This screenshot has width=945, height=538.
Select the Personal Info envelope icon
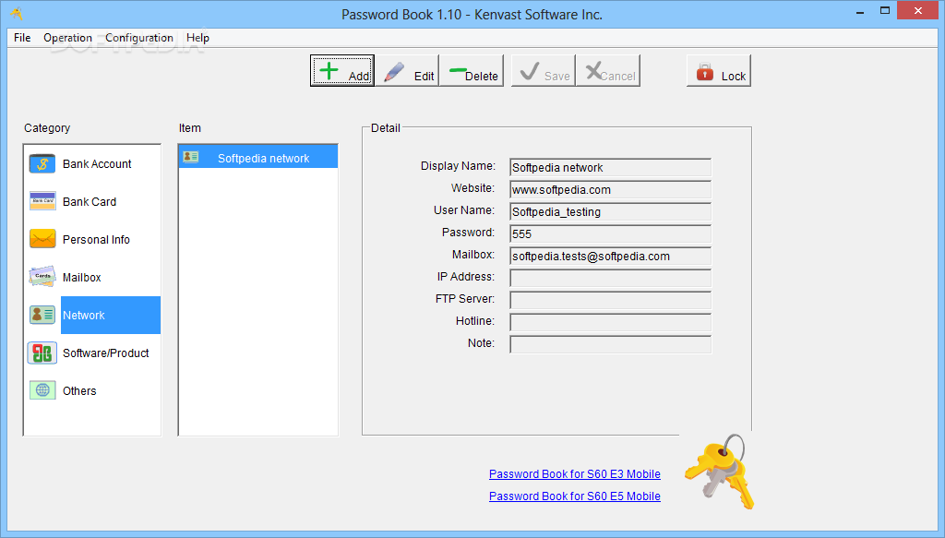(x=42, y=239)
